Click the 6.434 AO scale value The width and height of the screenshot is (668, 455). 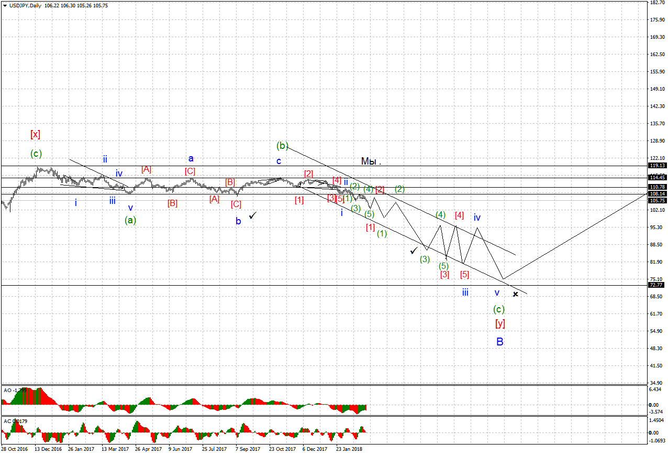tap(656, 389)
